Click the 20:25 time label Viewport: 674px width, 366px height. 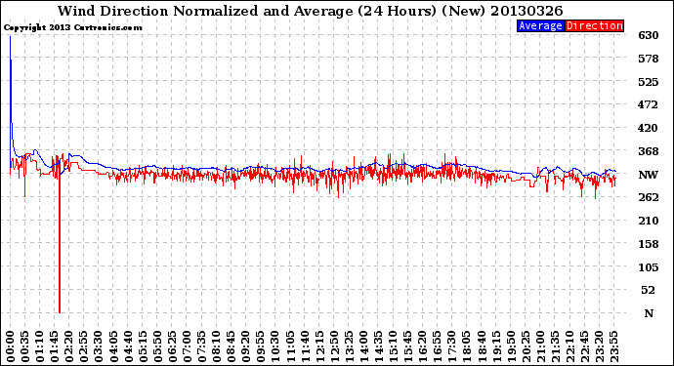click(526, 346)
